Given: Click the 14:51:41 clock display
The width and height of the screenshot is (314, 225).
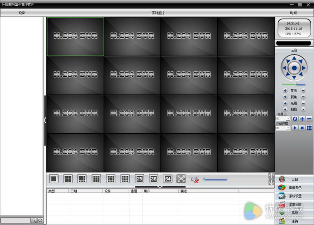Looking at the screenshot, I should point(293,23).
